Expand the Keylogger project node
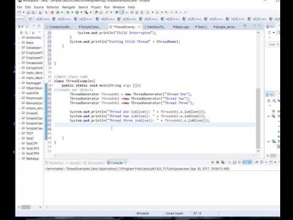293x220 pixels. (20, 83)
